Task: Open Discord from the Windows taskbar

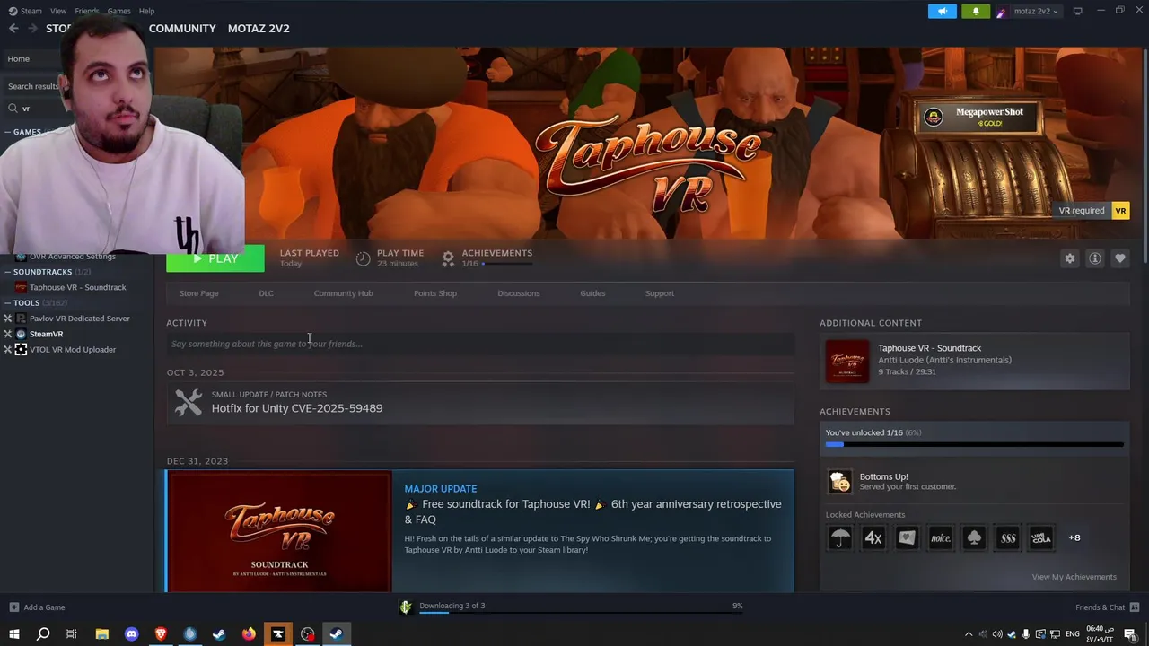Action: (131, 634)
